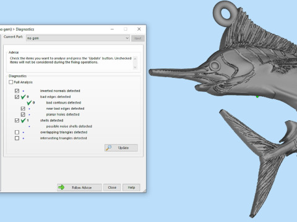Click the marlin's eye on model

pos(215,66)
